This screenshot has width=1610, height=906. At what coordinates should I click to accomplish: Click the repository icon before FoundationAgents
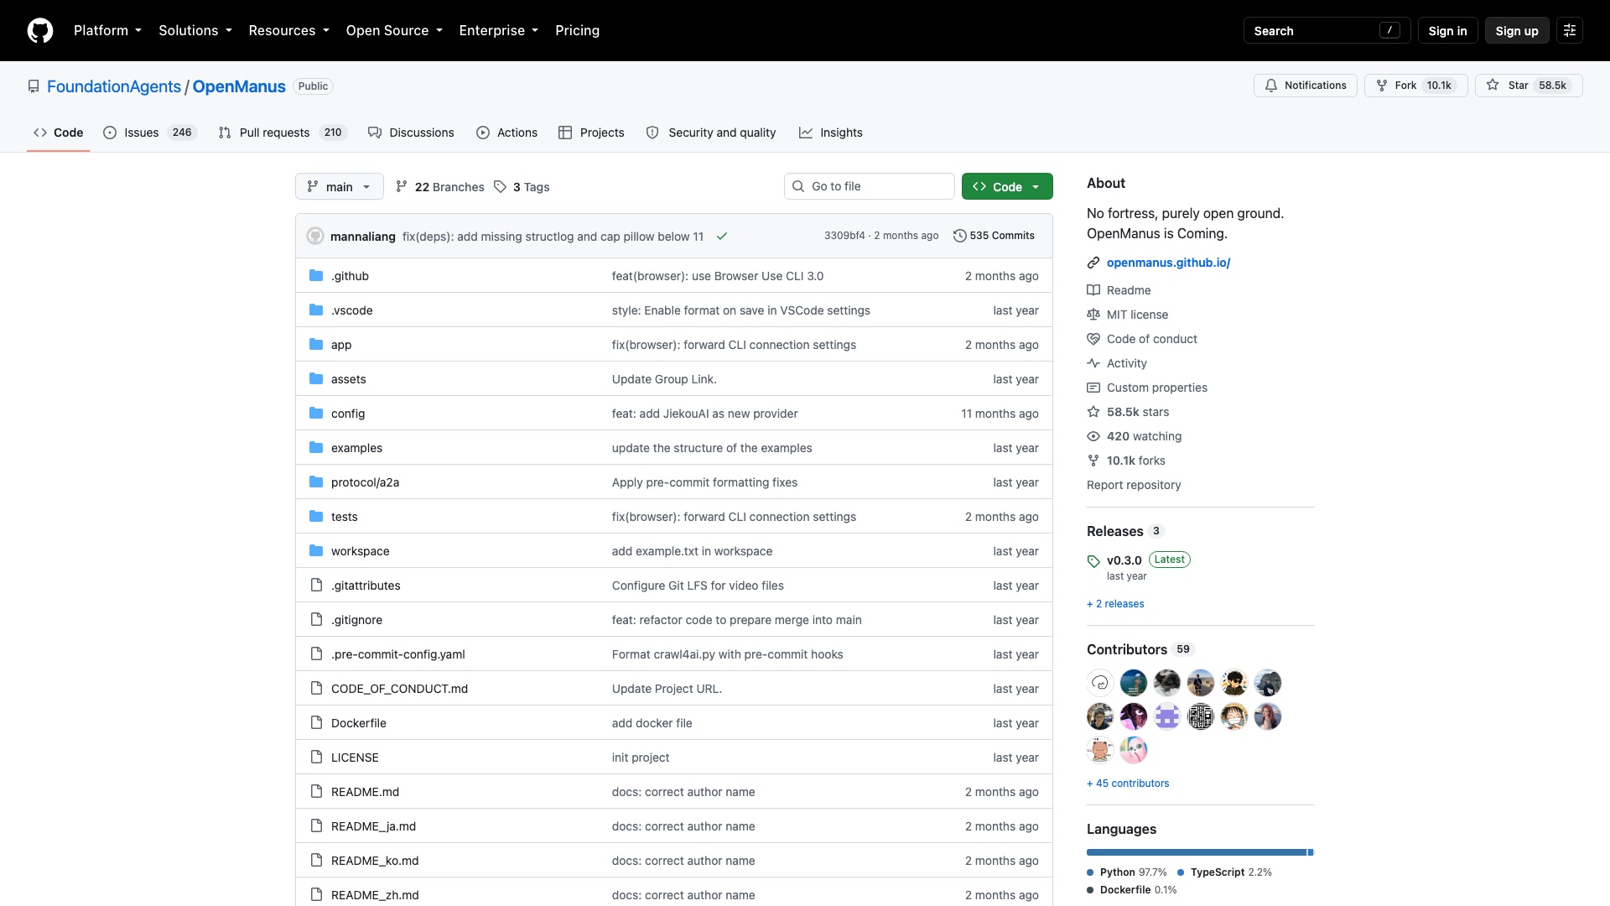point(34,86)
